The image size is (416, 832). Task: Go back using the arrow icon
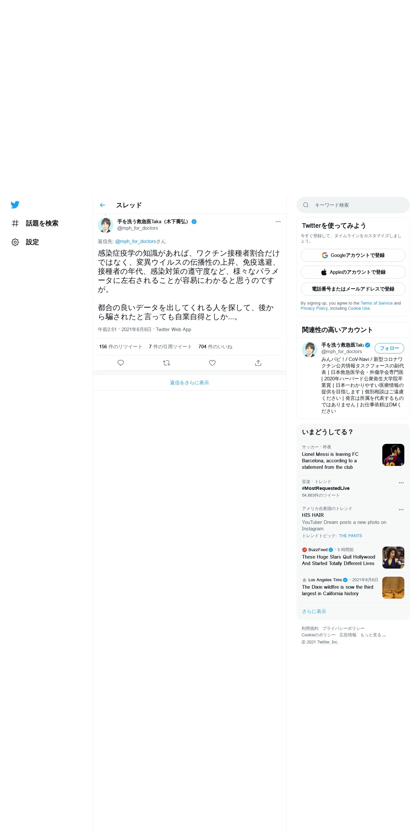[102, 205]
